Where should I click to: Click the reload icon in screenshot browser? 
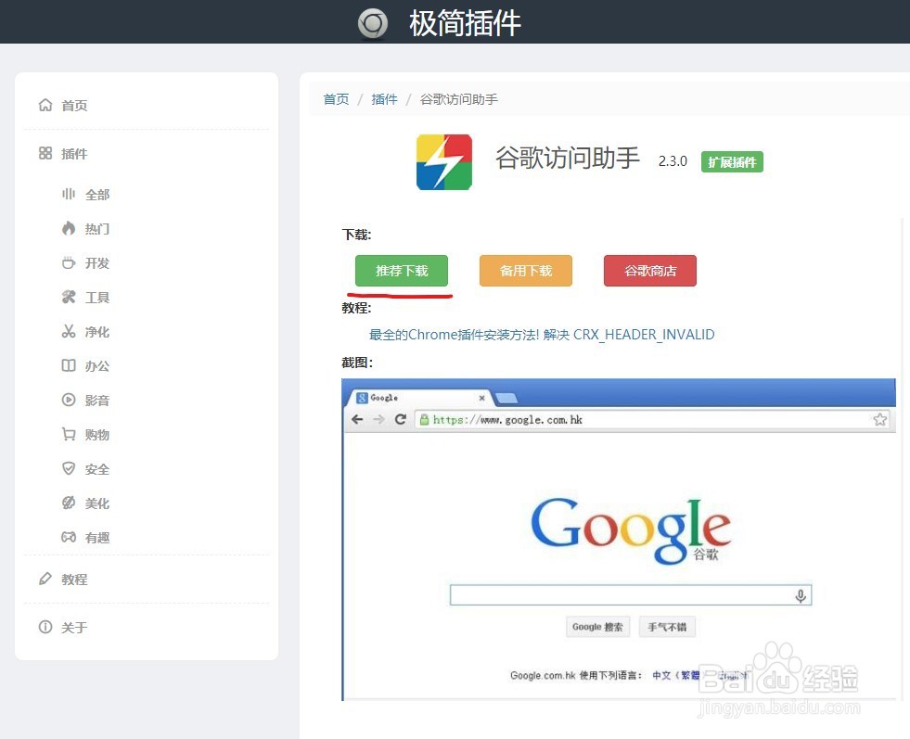point(401,419)
